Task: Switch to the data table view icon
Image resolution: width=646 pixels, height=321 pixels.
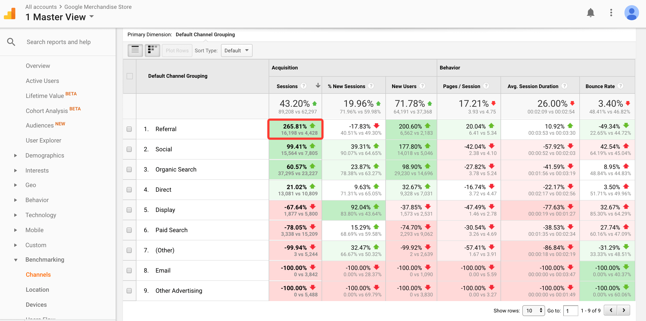Action: click(135, 50)
